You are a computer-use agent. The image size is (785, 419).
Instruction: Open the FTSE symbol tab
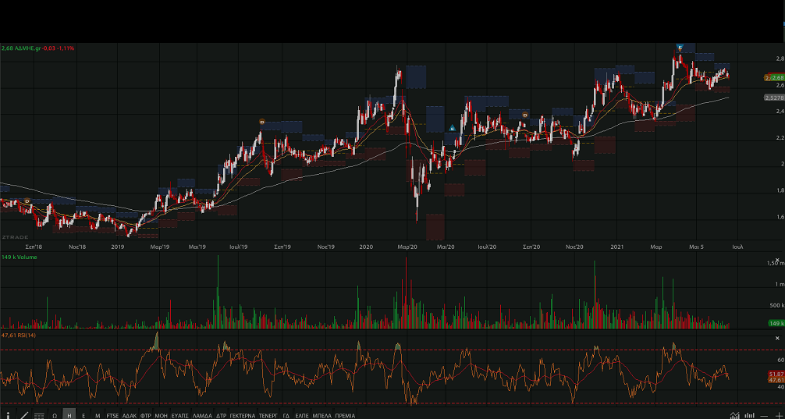point(113,414)
